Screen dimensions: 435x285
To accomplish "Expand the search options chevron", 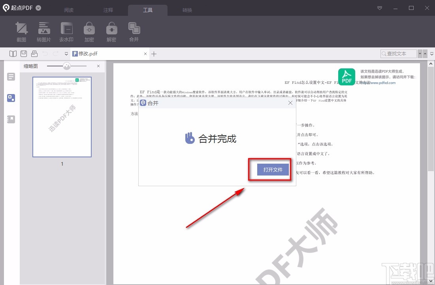I will pyautogui.click(x=432, y=54).
